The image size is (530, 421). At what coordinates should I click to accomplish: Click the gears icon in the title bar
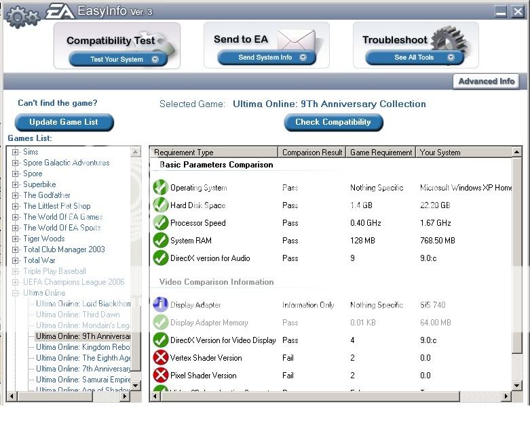[x=23, y=16]
